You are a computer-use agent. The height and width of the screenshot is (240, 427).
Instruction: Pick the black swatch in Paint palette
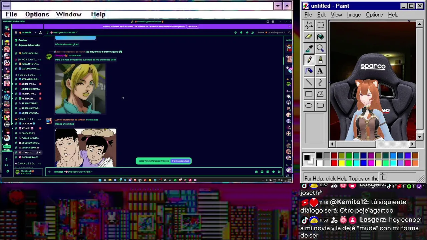(x=319, y=156)
